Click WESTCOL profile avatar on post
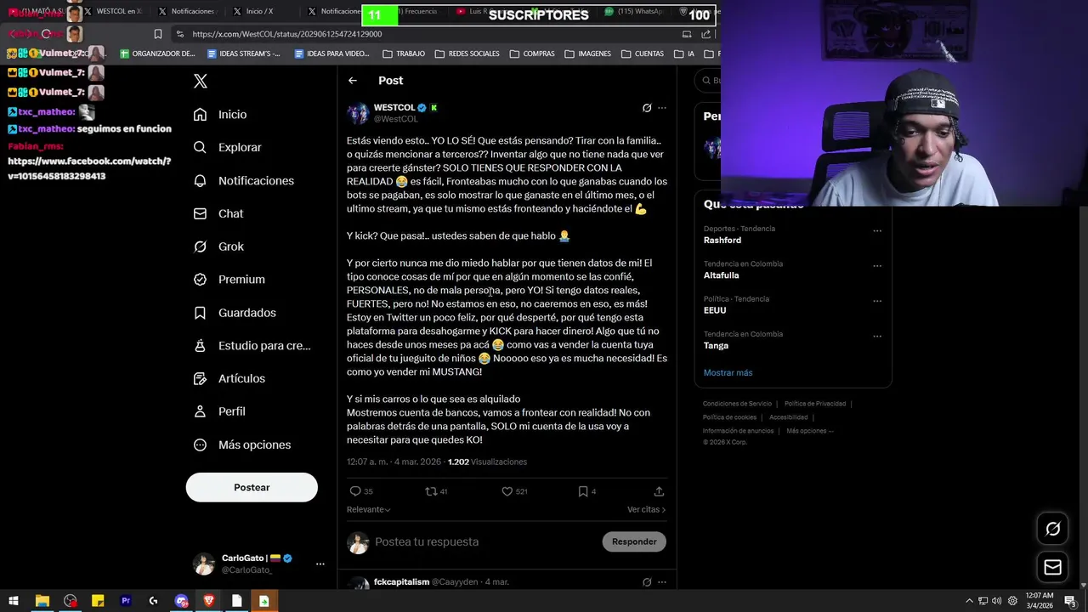The width and height of the screenshot is (1088, 612). click(x=358, y=113)
